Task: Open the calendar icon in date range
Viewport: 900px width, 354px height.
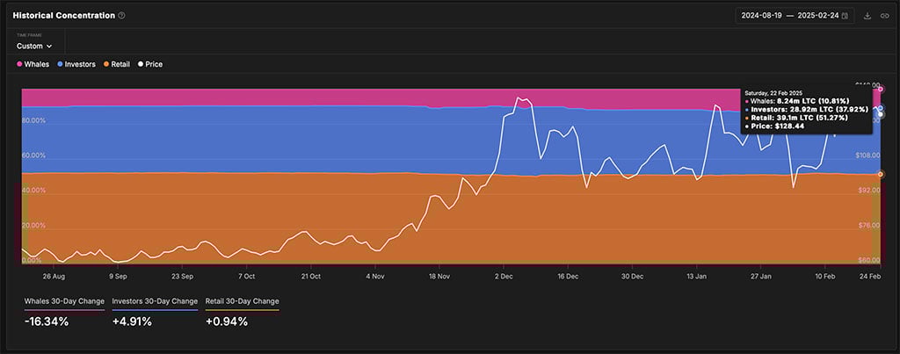Action: (845, 16)
